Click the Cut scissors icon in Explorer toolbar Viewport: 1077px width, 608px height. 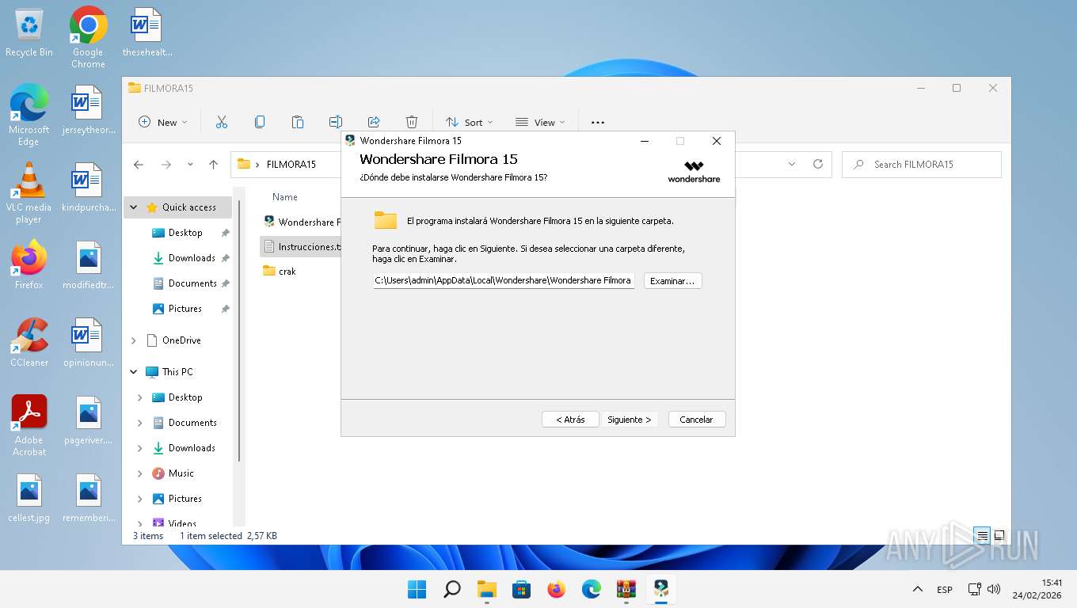(x=222, y=122)
